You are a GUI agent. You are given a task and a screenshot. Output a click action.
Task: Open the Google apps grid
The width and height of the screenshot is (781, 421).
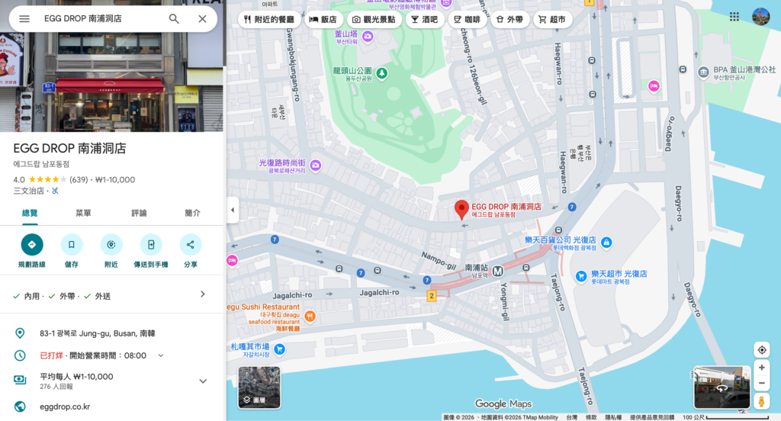(x=734, y=17)
